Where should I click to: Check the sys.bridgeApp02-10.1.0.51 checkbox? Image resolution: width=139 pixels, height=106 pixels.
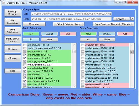83,51
